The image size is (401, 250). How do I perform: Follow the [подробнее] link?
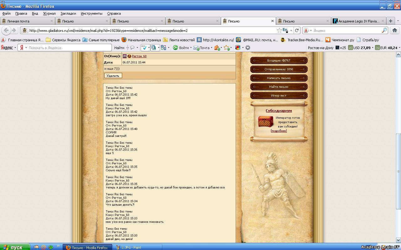point(279,131)
